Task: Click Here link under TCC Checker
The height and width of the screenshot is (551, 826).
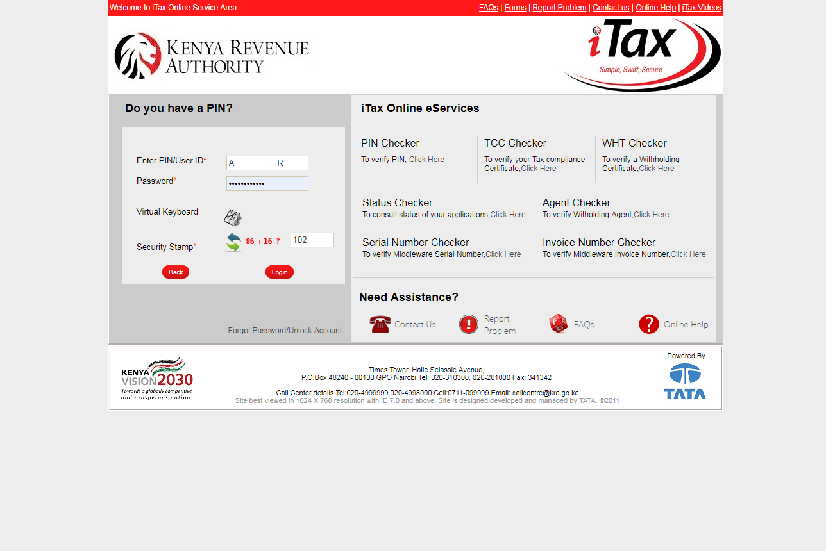Action: coord(539,169)
